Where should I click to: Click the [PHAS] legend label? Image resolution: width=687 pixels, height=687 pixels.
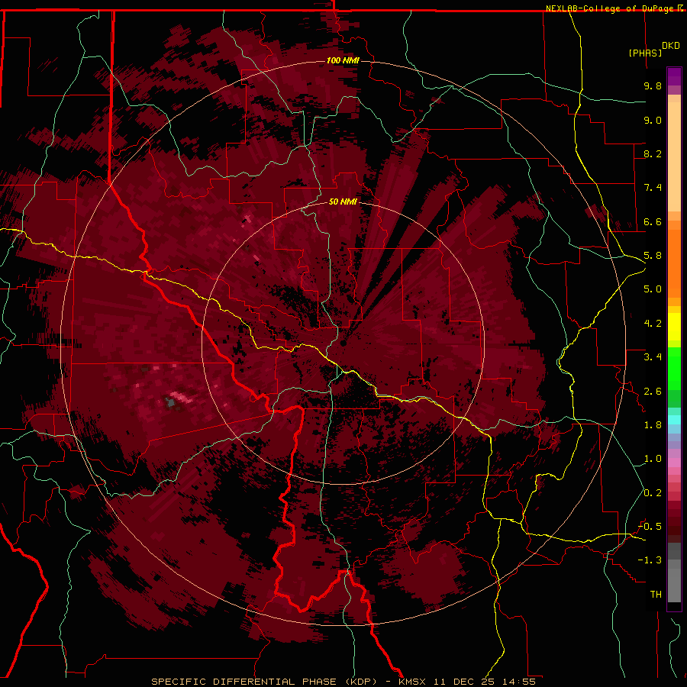[645, 53]
